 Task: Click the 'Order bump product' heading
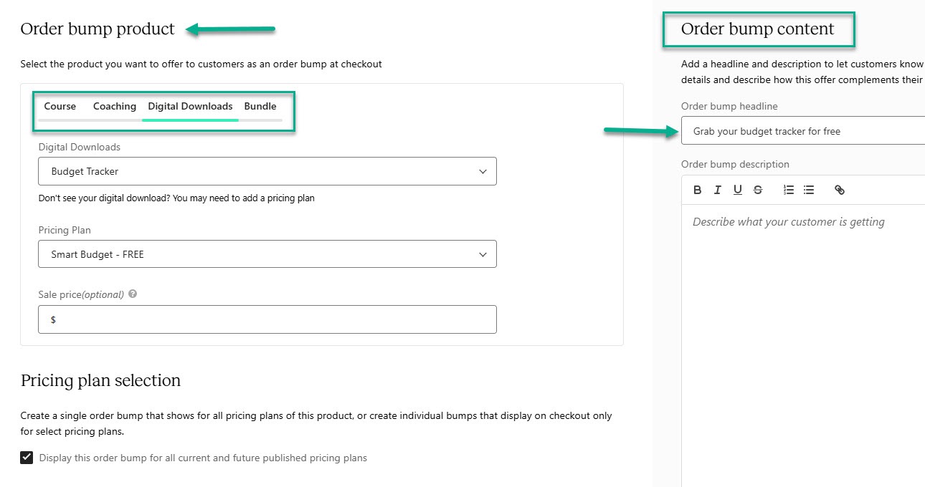click(x=98, y=29)
